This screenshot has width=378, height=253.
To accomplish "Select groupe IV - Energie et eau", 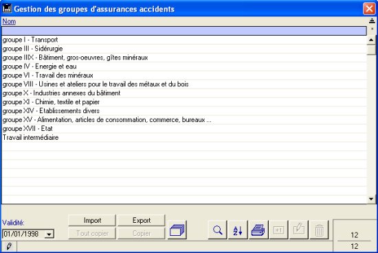I will tap(184, 67).
